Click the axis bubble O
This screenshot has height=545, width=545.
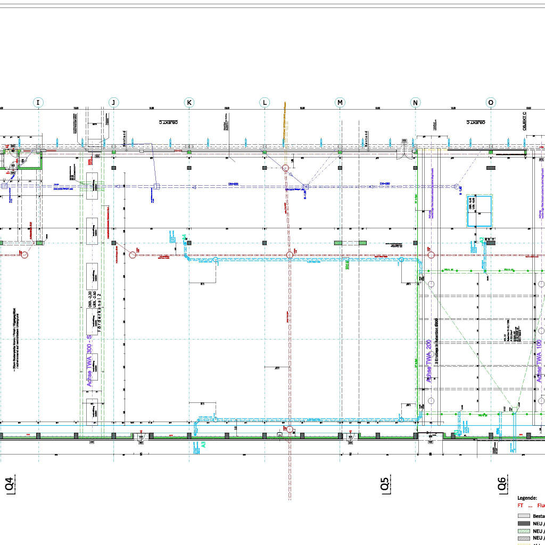click(x=491, y=103)
